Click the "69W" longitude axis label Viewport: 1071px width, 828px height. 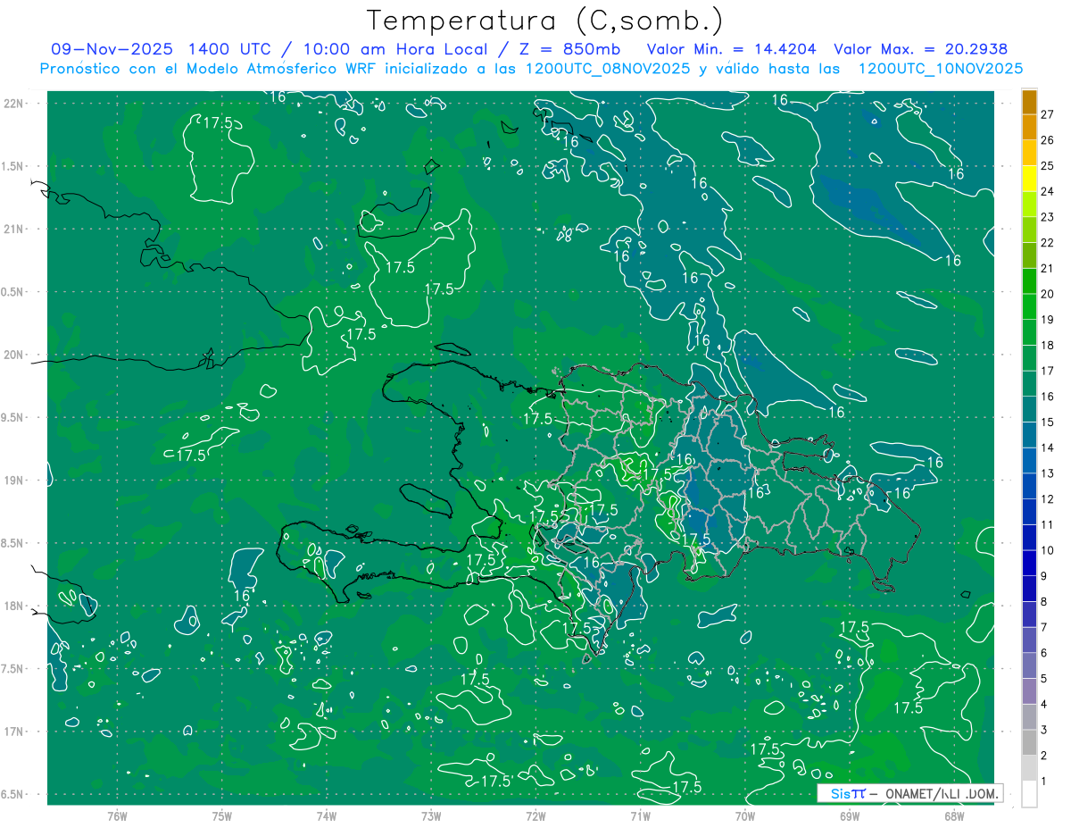tap(850, 815)
